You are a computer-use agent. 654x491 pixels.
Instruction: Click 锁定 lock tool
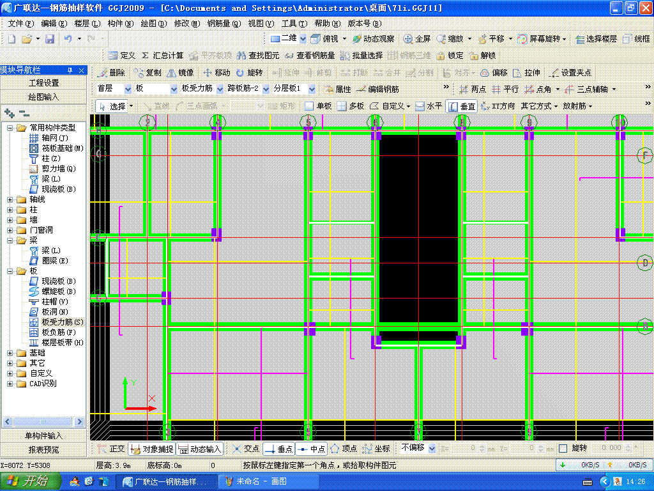click(x=450, y=56)
